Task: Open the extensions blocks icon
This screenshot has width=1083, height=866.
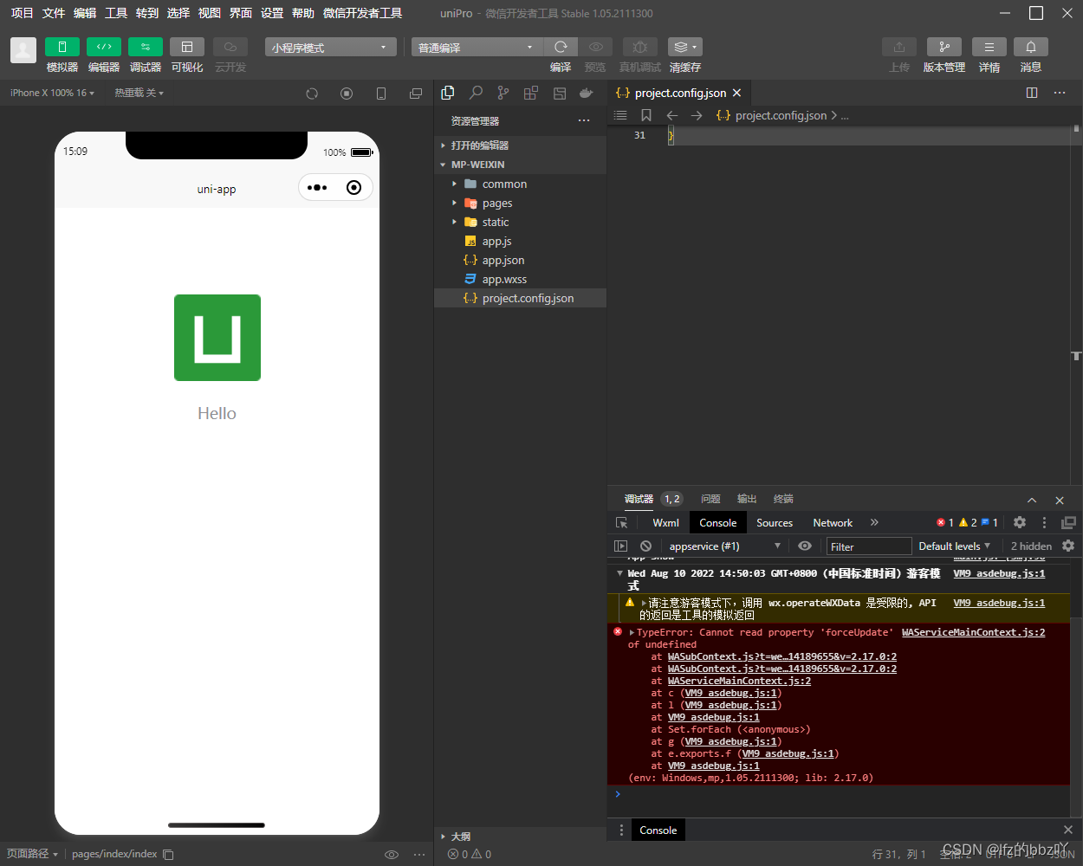Action: coord(531,93)
